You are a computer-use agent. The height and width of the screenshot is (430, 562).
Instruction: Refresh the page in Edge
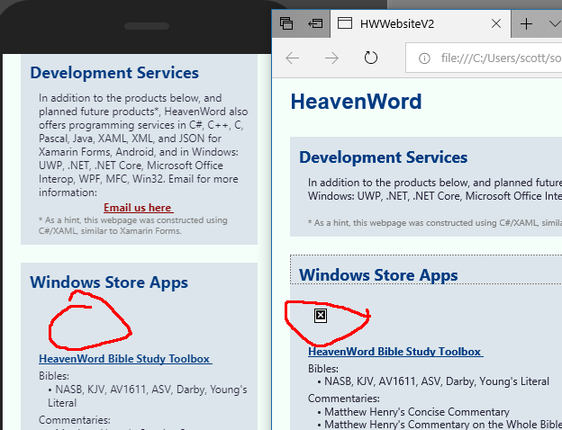[x=370, y=58]
